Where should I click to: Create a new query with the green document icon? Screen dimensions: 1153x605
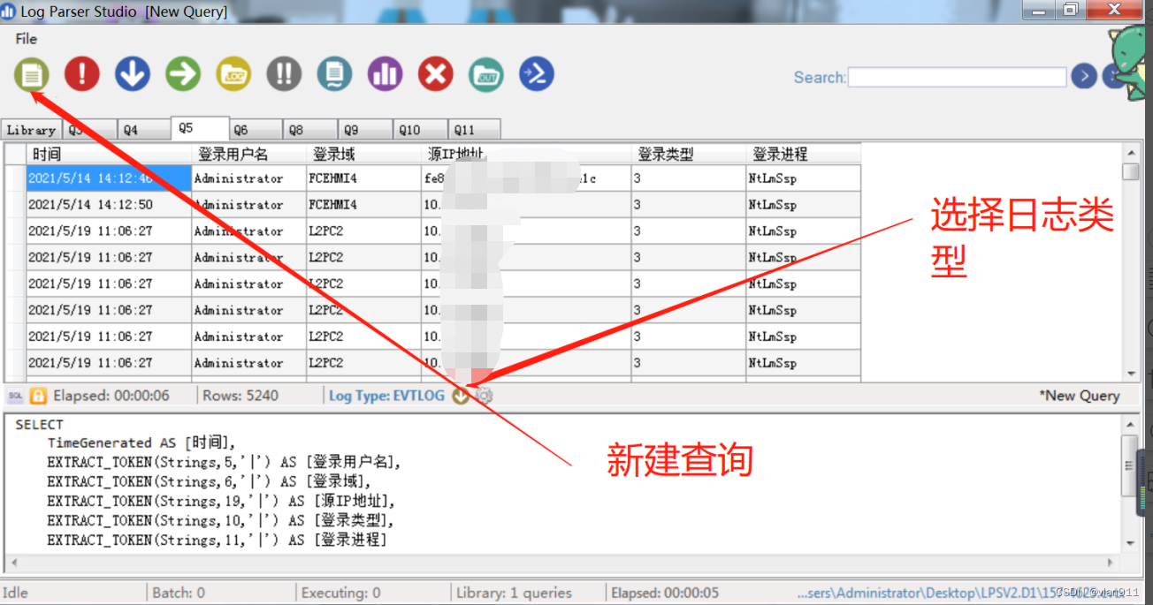[x=32, y=74]
